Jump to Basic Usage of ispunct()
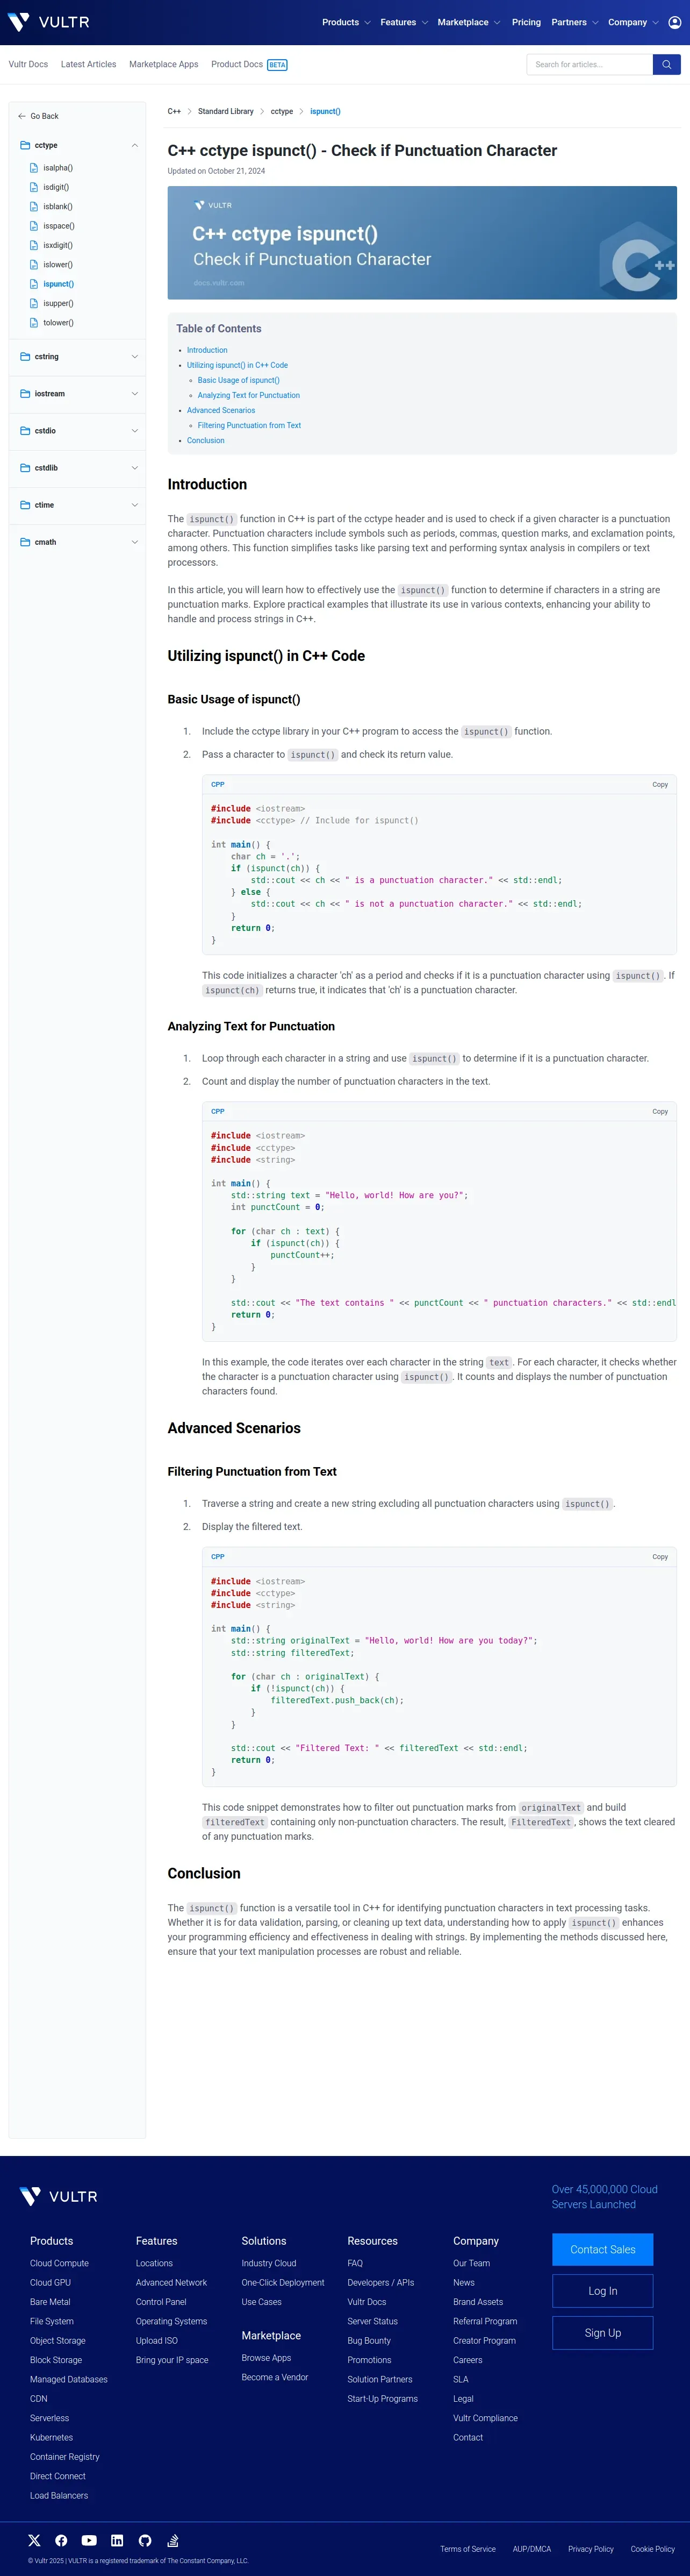The width and height of the screenshot is (690, 2576). click(x=239, y=380)
